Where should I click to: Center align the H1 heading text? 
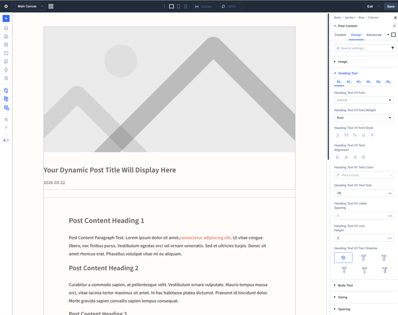(x=346, y=157)
